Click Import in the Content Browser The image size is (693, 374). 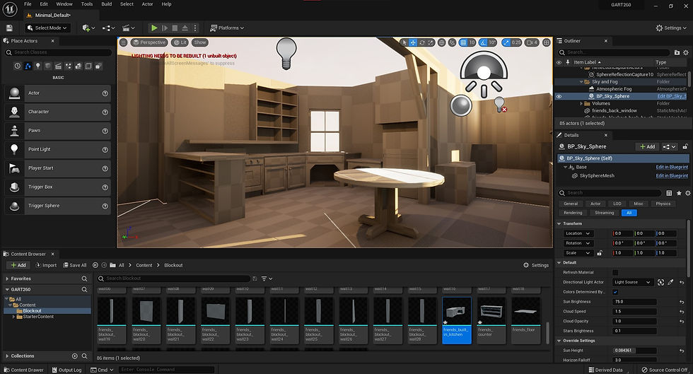point(46,265)
